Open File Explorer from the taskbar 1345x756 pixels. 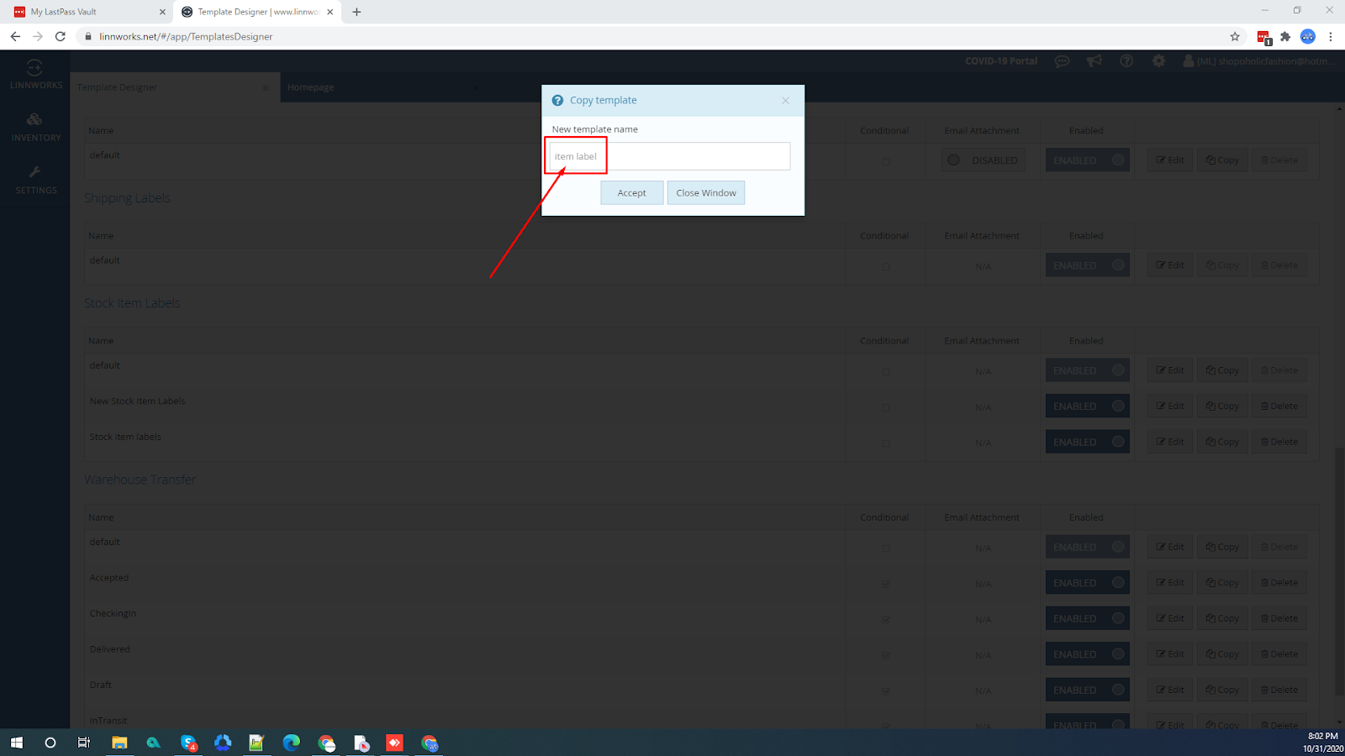tap(119, 743)
